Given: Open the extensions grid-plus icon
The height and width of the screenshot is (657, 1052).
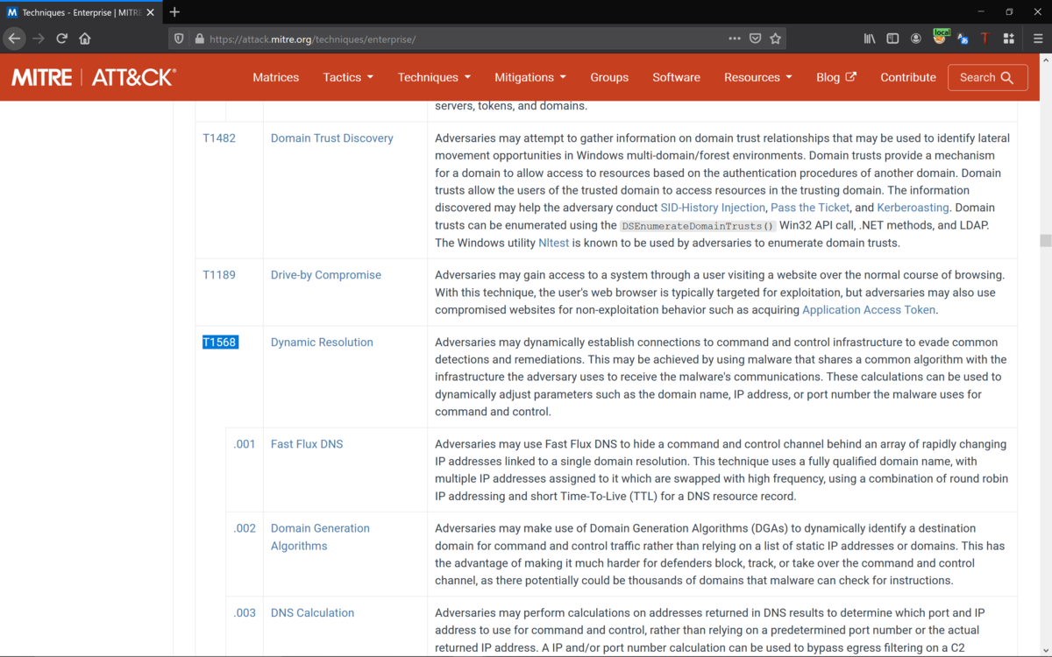Looking at the screenshot, I should 1009,39.
